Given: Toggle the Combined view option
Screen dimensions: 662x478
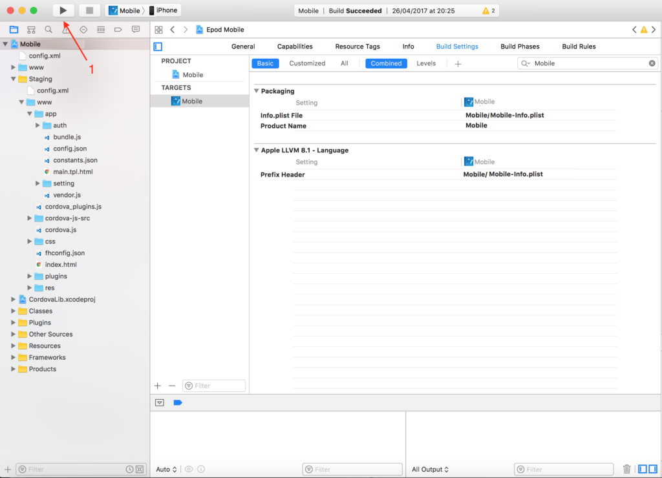Looking at the screenshot, I should [x=386, y=63].
